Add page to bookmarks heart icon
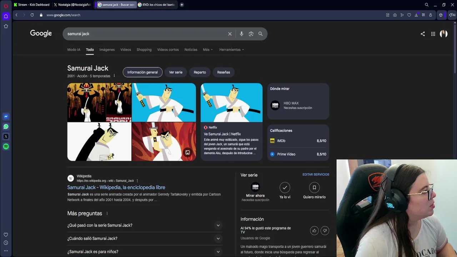Screen dimensions: 457x257 click(409, 15)
